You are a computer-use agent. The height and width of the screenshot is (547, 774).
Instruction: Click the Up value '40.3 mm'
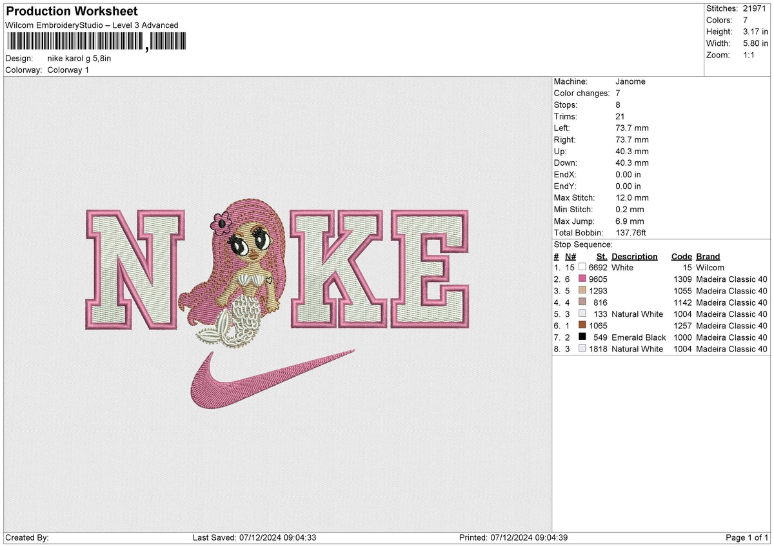[632, 151]
